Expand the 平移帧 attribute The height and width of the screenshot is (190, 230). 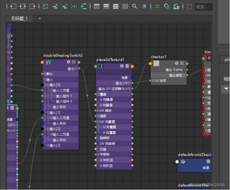pos(98,155)
